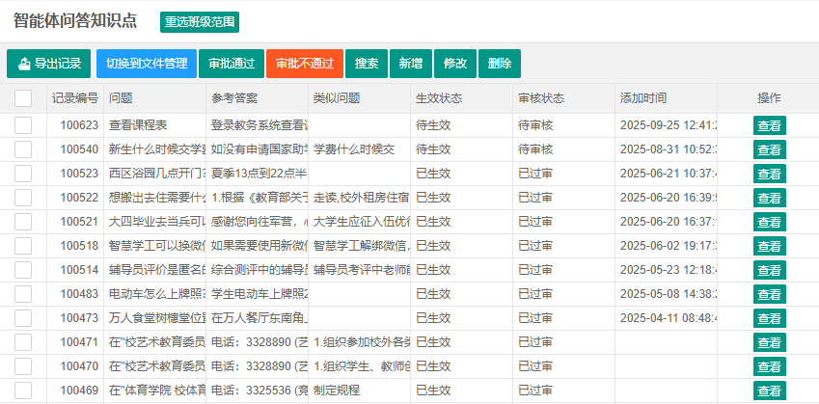Click 查看 for record 100623
The width and height of the screenshot is (819, 404).
[769, 125]
